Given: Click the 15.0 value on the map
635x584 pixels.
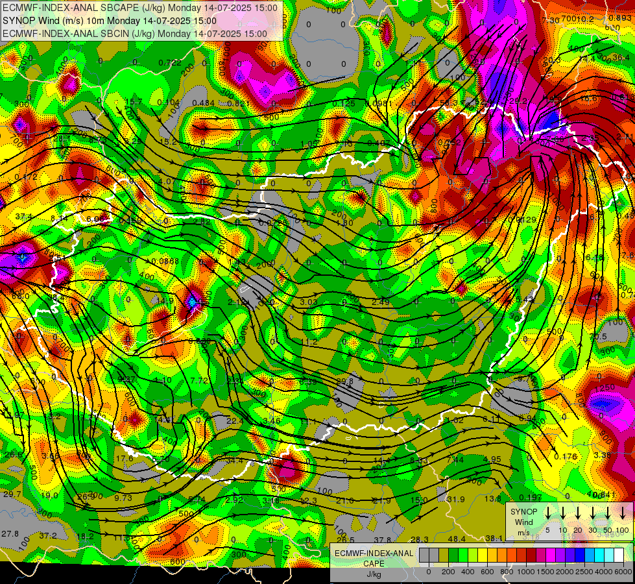Looking at the screenshot, I should pyautogui.click(x=419, y=500).
